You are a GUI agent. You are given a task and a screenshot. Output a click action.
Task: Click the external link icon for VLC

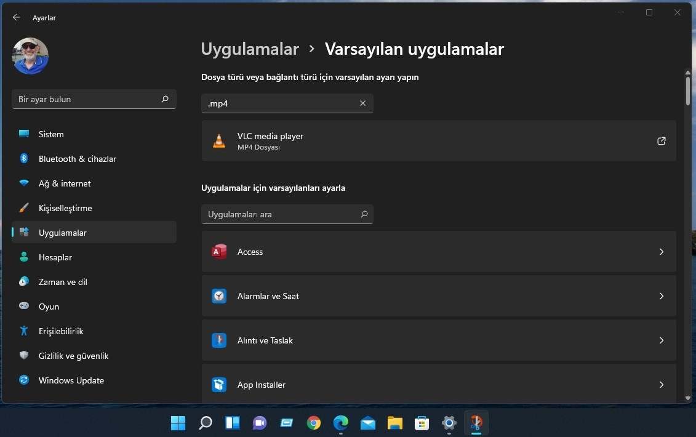[x=661, y=141]
